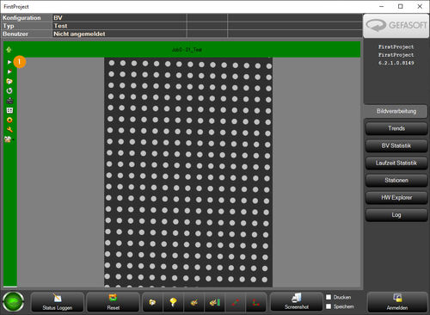
Task: Click the green round status indicator button
Action: click(13, 302)
